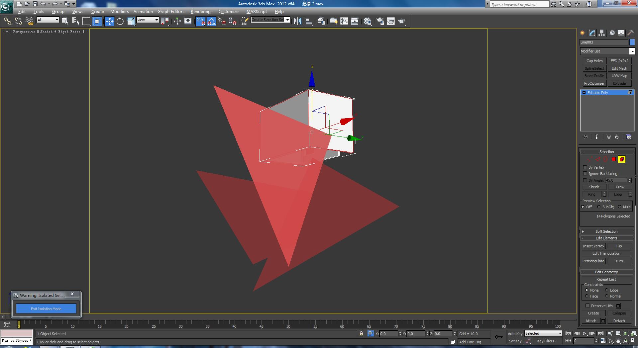The image size is (638, 348).
Task: Click the Grow selection button
Action: 620,187
